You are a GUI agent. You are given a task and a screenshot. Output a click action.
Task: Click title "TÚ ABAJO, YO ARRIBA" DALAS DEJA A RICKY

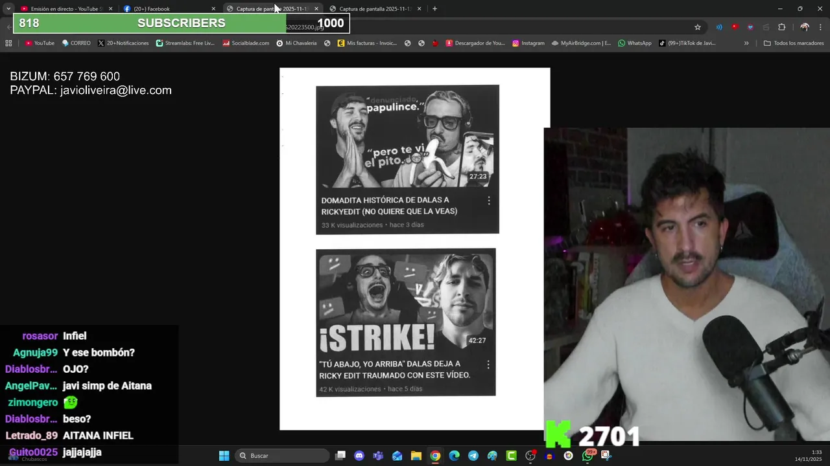[394, 370]
